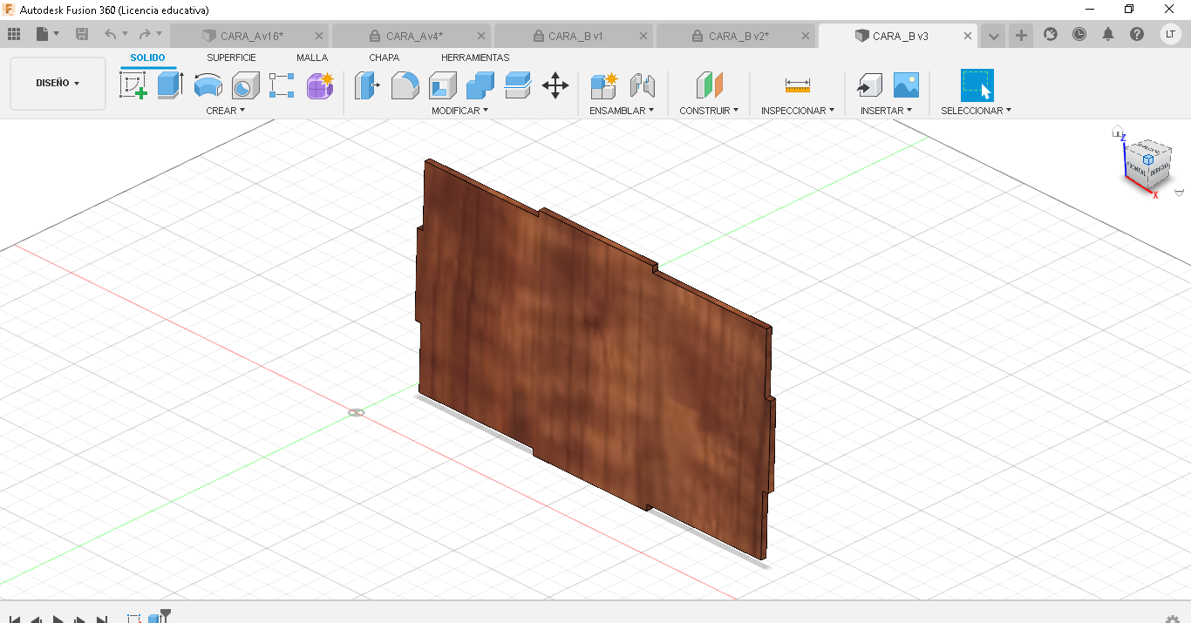This screenshot has height=623, width=1191.
Task: Switch to the CHAPA tab
Action: point(384,58)
